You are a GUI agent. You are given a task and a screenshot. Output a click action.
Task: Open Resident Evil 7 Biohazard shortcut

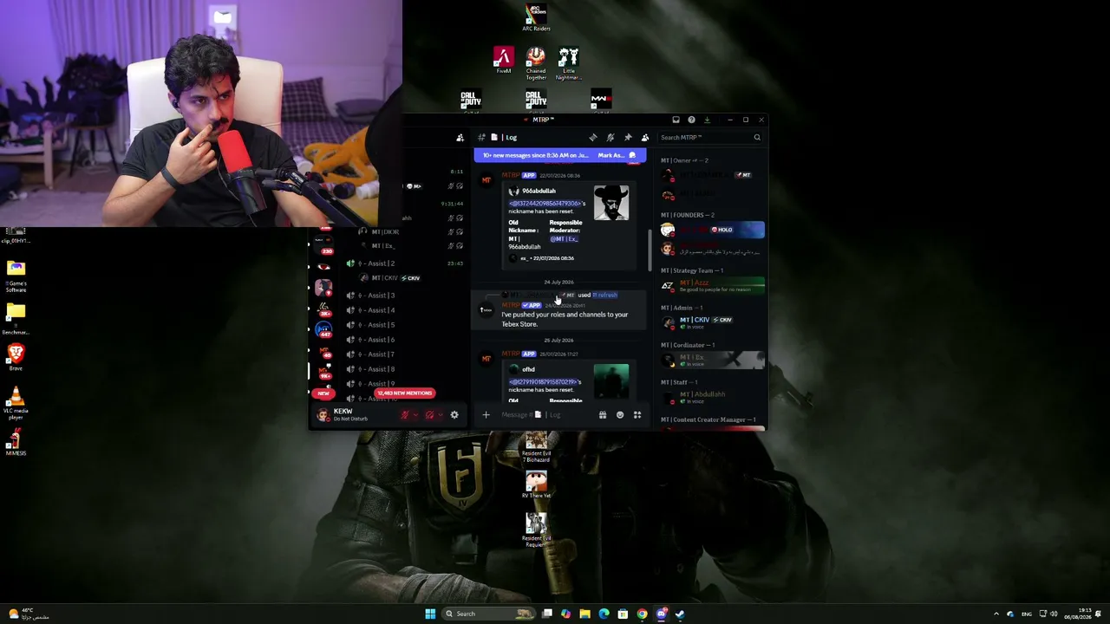pyautogui.click(x=536, y=448)
